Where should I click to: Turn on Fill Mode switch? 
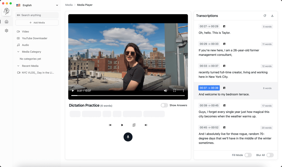[248, 155]
